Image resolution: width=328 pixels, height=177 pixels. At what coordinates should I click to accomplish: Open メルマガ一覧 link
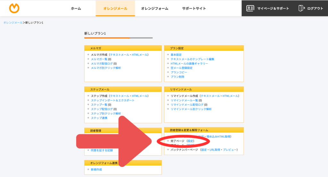(x=99, y=59)
